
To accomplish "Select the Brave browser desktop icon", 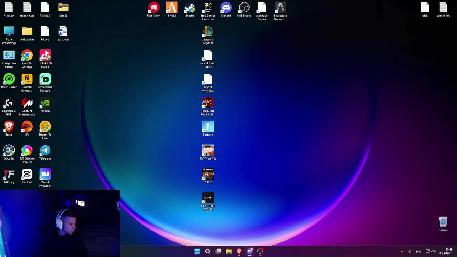I will click(x=9, y=129).
